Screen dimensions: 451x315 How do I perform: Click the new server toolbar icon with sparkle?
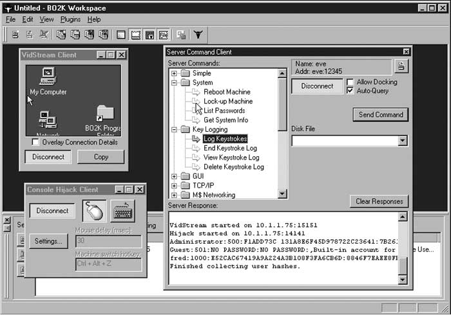click(15, 35)
